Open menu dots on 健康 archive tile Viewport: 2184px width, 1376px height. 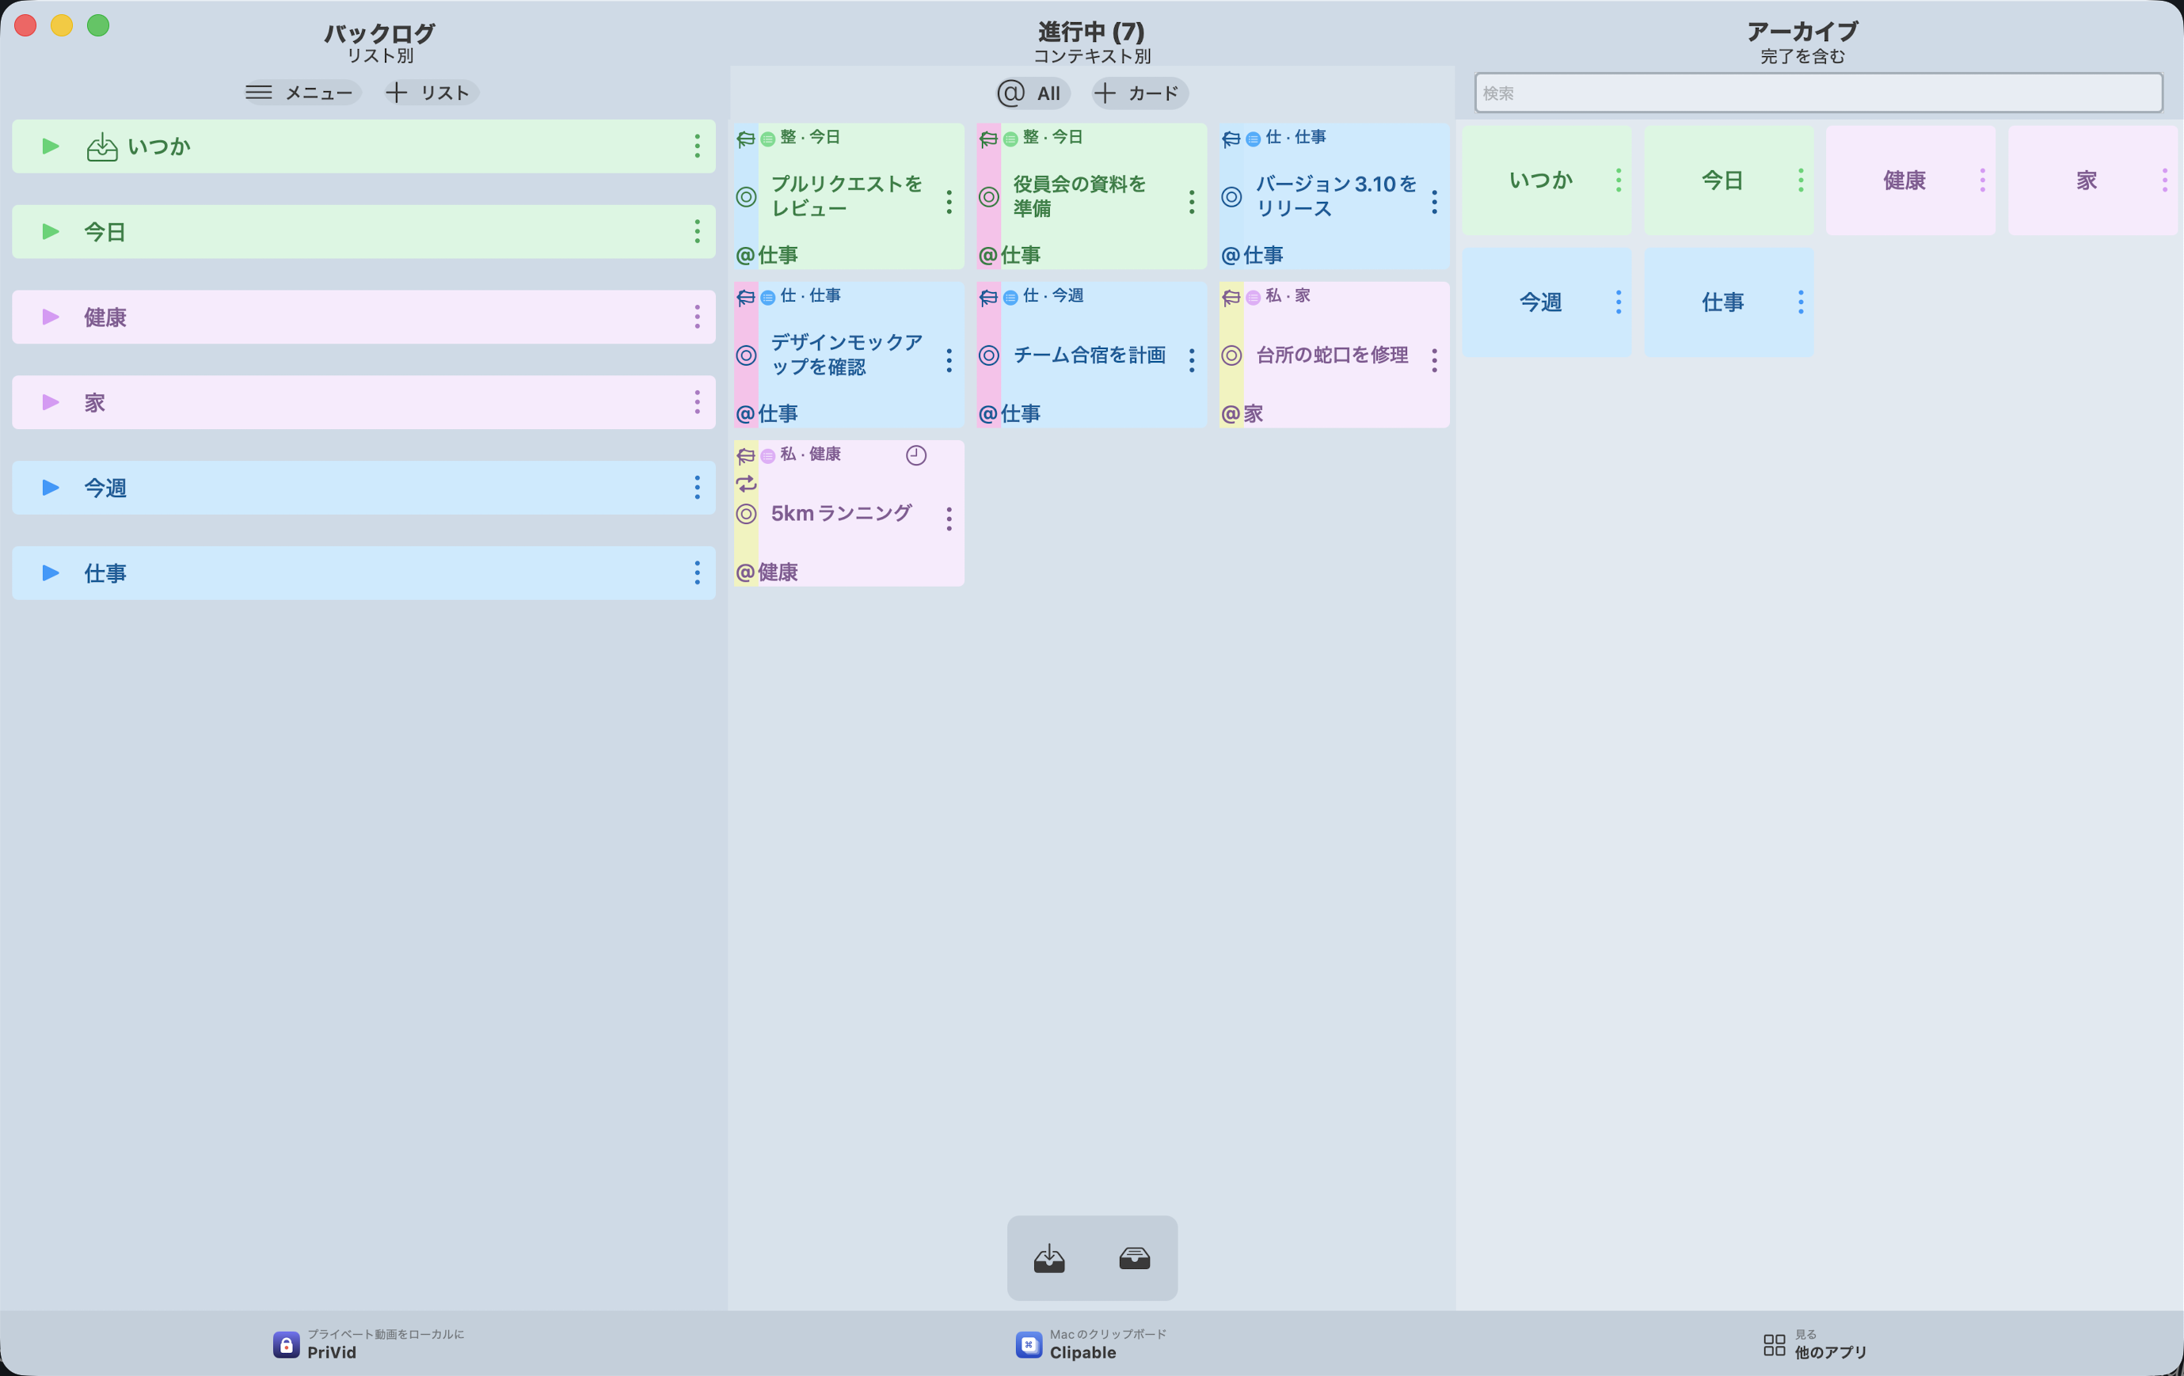pos(1982,181)
